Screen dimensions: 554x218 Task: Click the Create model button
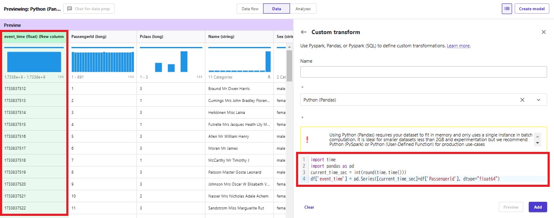click(x=532, y=9)
